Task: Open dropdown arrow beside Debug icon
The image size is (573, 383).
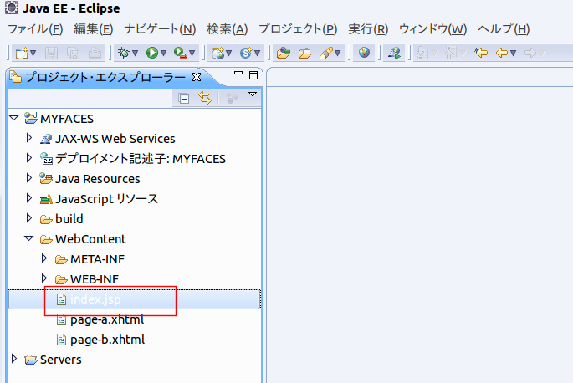Action: pos(135,54)
